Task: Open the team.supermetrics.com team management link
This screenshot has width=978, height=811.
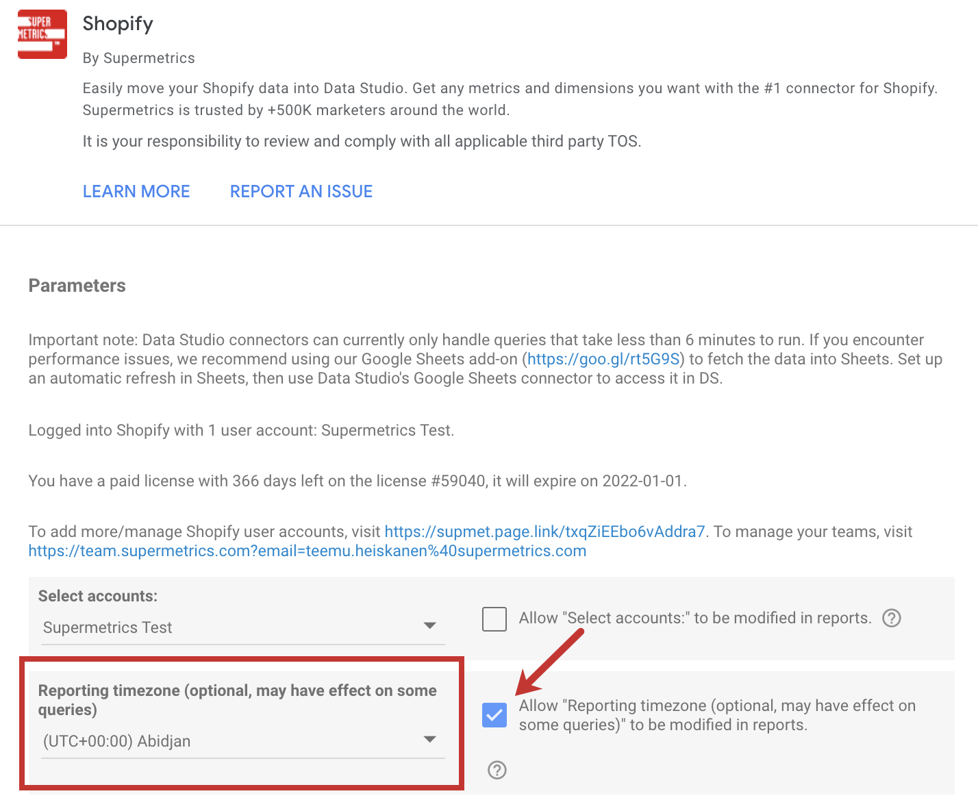Action: pos(308,551)
